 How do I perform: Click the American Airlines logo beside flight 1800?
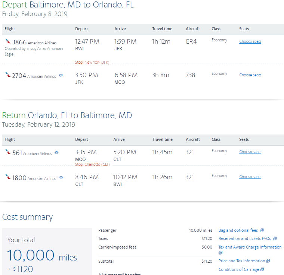click(x=8, y=177)
